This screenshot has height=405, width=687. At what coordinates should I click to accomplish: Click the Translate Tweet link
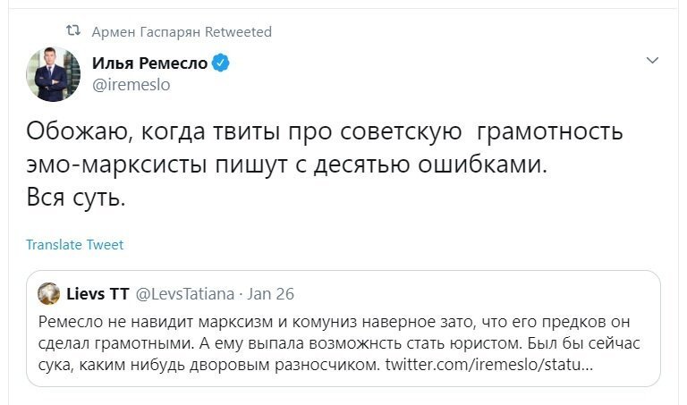[75, 245]
